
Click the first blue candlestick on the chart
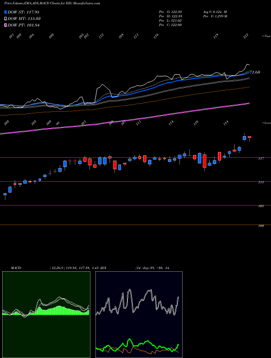click(x=5, y=194)
